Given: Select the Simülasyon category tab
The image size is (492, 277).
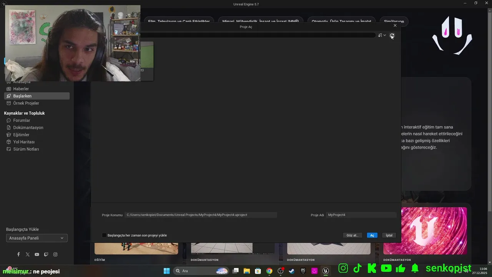Looking at the screenshot, I should tap(394, 21).
